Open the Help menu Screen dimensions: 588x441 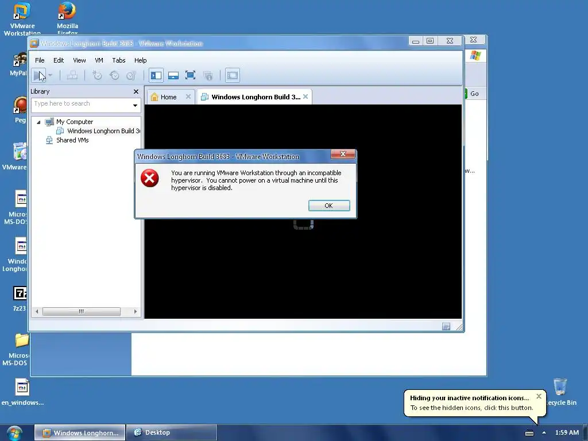tap(140, 60)
